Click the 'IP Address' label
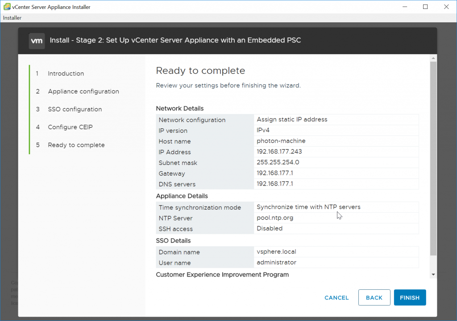The height and width of the screenshot is (321, 457). tap(174, 152)
